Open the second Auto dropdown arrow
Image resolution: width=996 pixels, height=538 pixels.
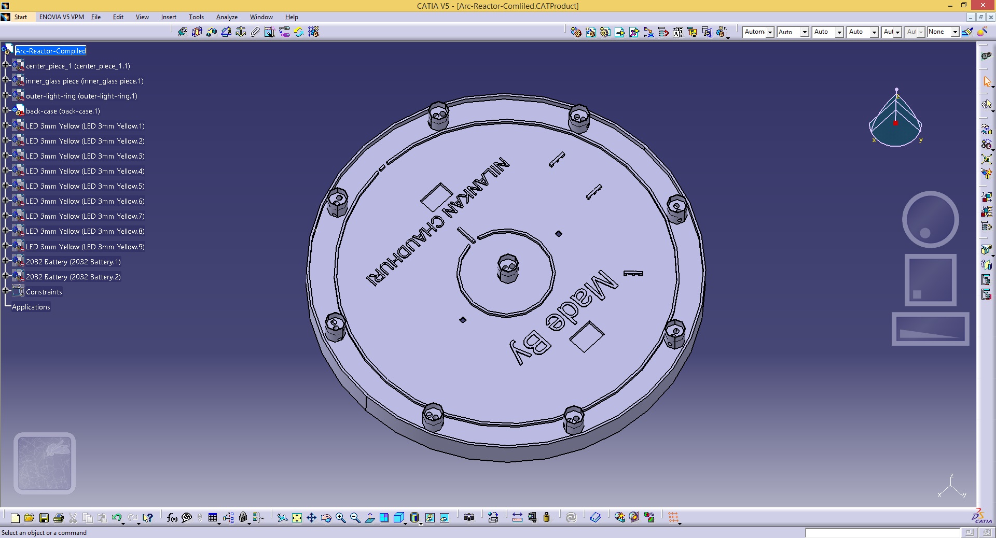(x=839, y=32)
